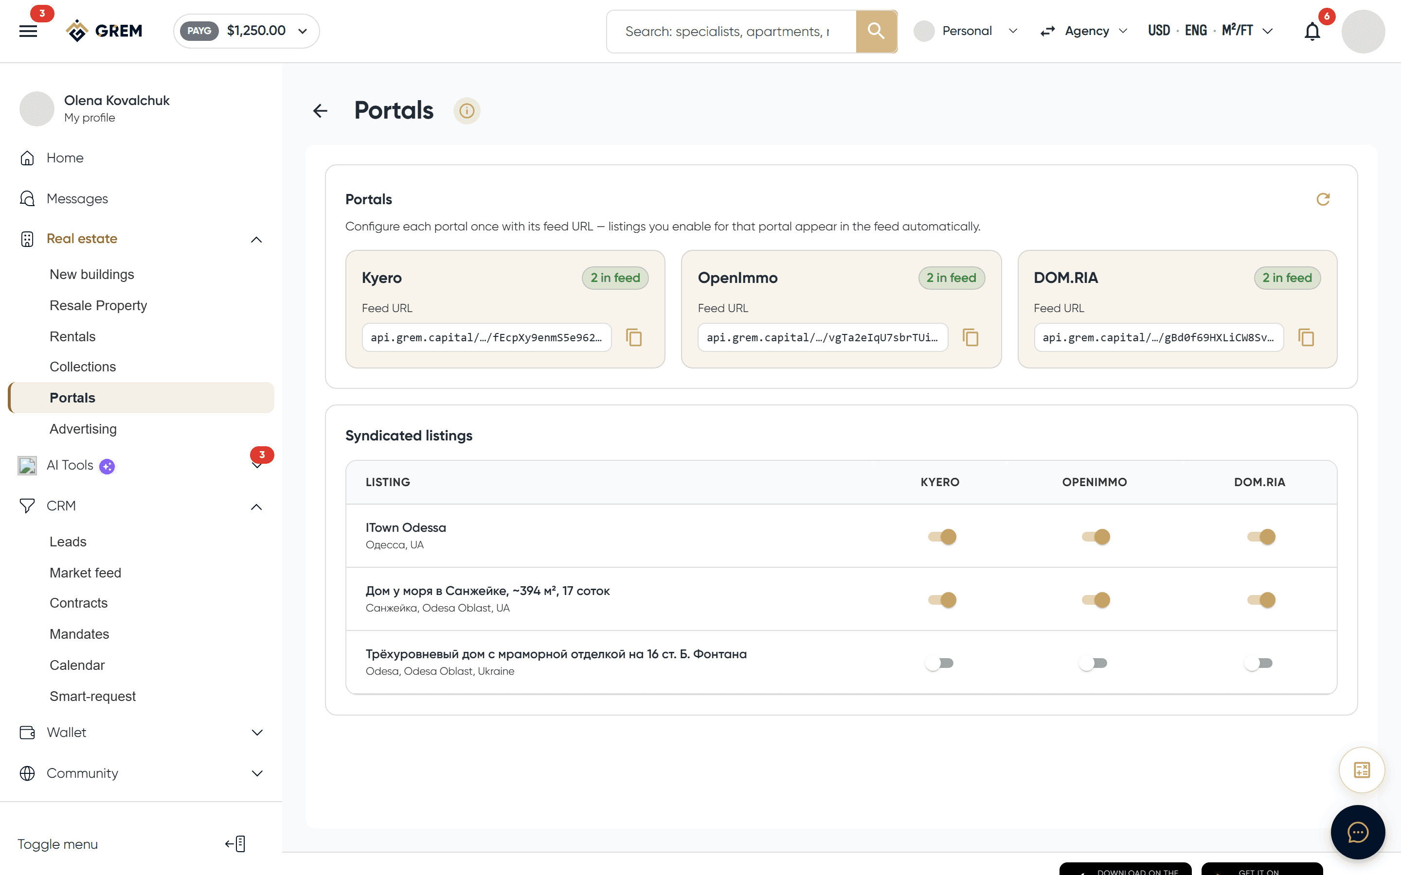Image resolution: width=1401 pixels, height=875 pixels.
Task: Copy the Kyero feed URL
Action: click(634, 337)
